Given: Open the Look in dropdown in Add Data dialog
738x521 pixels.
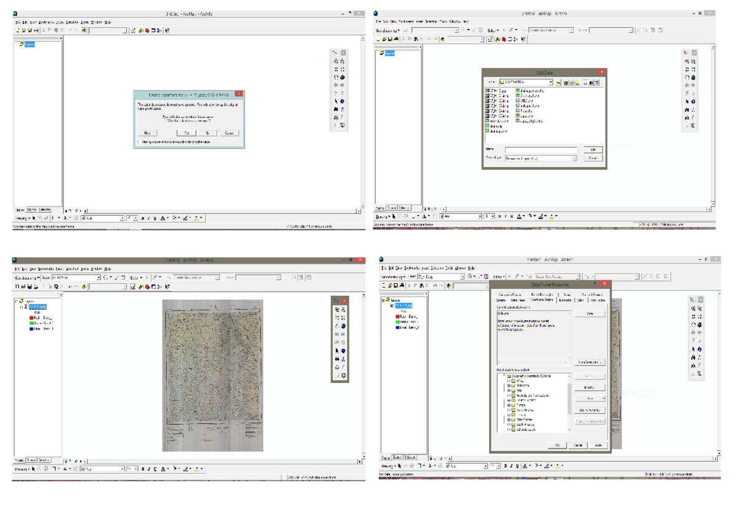Looking at the screenshot, I should point(550,82).
